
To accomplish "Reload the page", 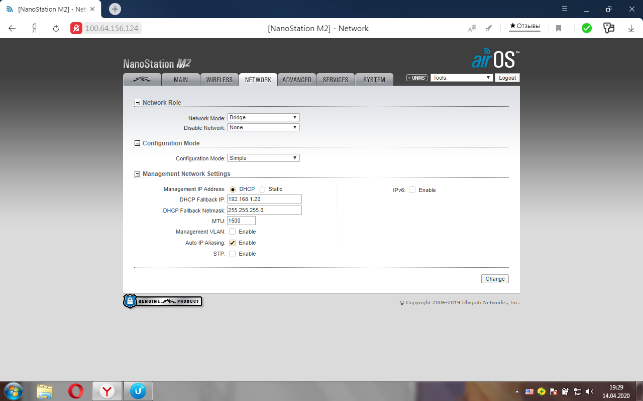I will click(x=56, y=29).
